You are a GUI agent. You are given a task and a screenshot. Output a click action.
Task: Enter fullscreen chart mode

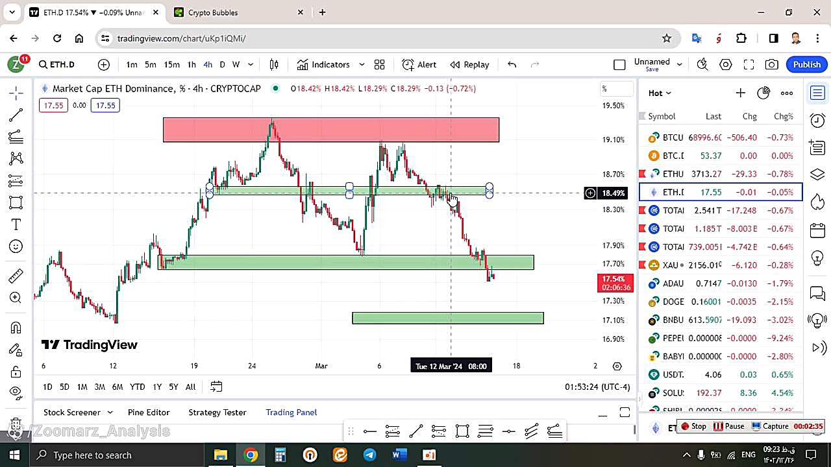click(x=749, y=64)
